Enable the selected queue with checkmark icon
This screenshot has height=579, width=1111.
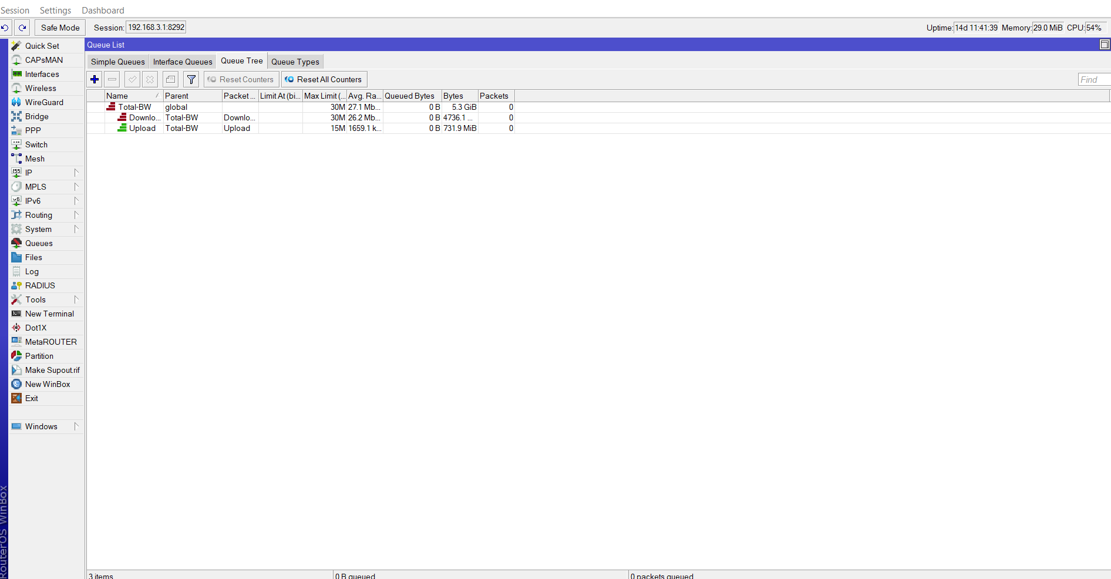pos(132,79)
